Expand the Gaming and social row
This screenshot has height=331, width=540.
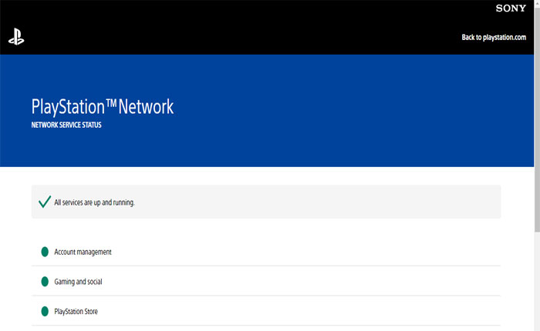[x=266, y=282]
